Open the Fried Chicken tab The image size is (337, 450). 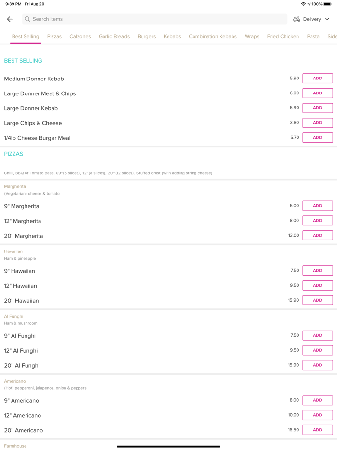click(x=283, y=37)
